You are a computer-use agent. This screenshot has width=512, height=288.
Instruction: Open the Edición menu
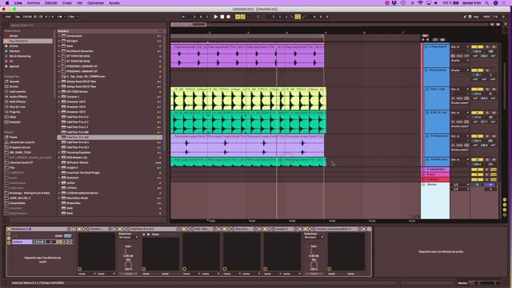[x=51, y=3]
